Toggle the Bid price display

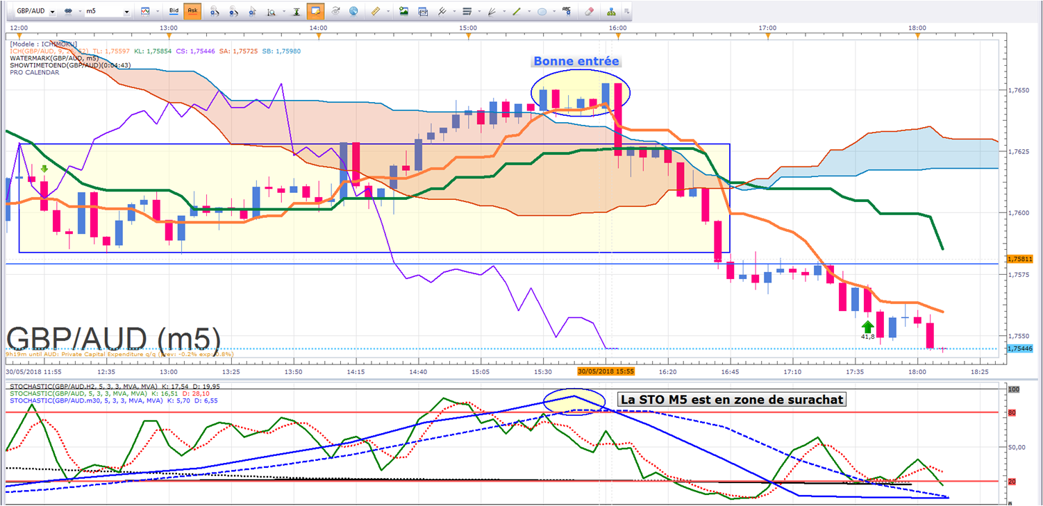click(x=174, y=12)
